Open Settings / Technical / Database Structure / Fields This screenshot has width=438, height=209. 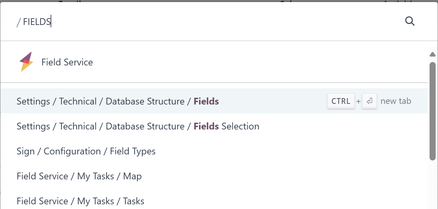[x=214, y=101]
